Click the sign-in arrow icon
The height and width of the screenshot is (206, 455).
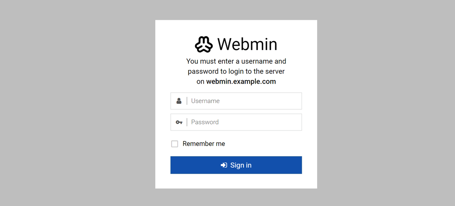tap(224, 165)
